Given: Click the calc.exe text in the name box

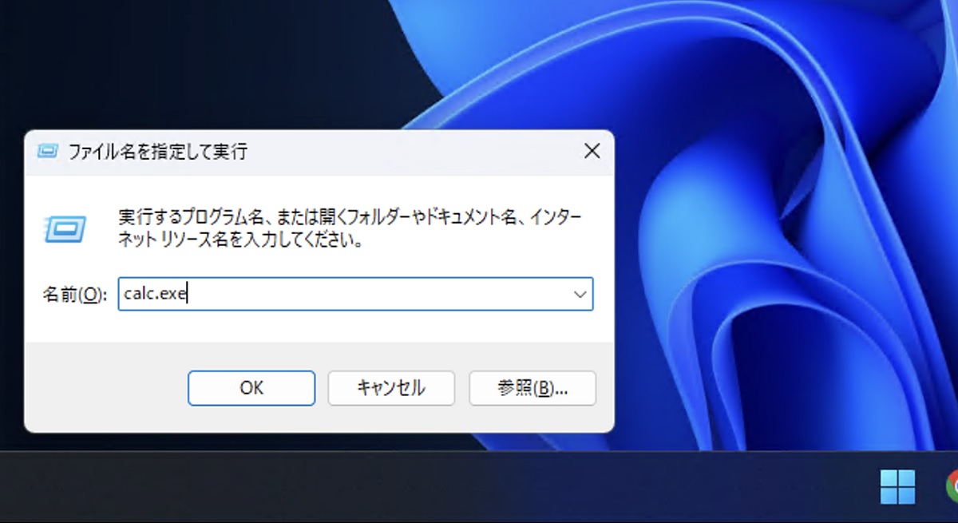Looking at the screenshot, I should (155, 295).
